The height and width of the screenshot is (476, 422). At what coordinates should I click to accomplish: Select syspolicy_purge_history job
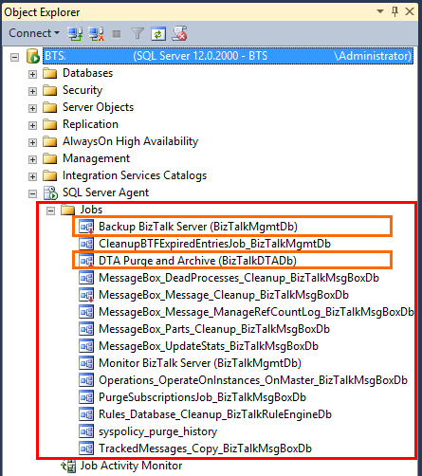158,431
